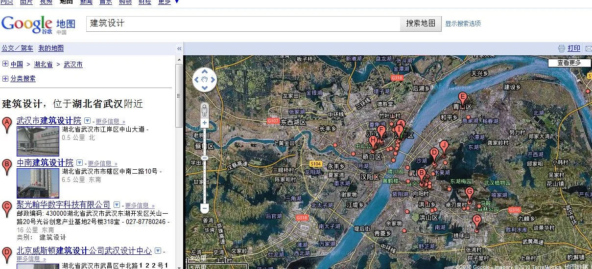
Task: Click 更多信息 for 聚光翰华数字科技有限公司
Action: pos(140,205)
